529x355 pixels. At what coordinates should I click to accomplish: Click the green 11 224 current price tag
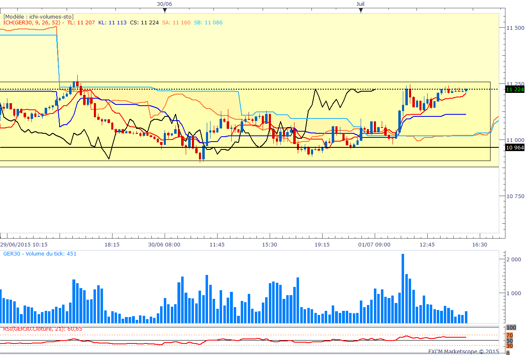(515, 89)
